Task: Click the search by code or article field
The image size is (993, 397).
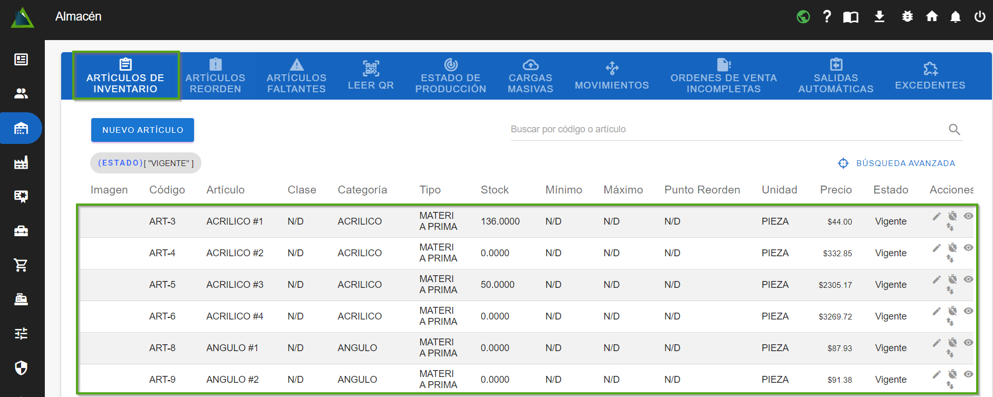Action: click(x=728, y=129)
